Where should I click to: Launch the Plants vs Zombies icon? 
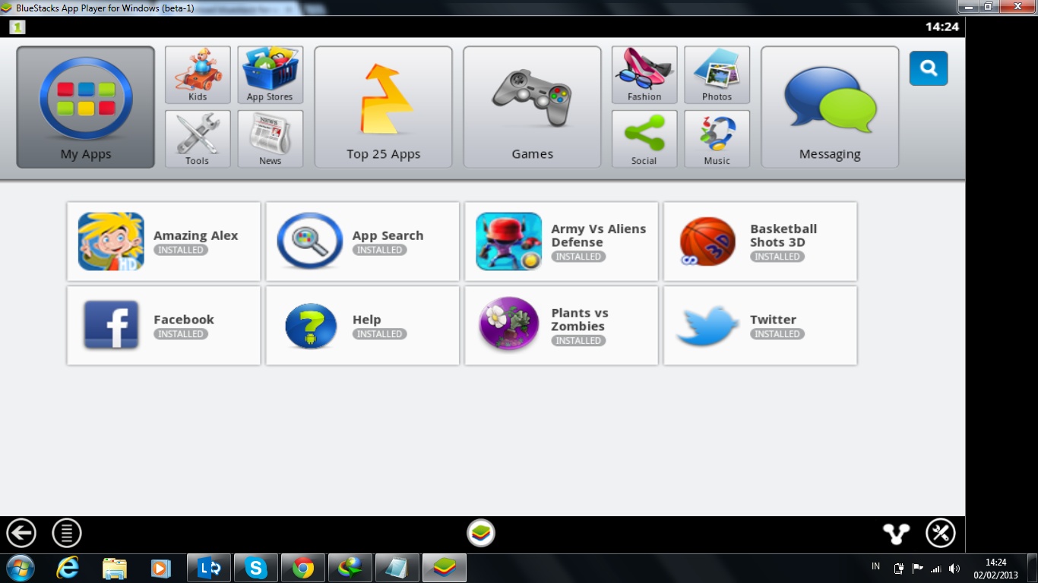pos(509,324)
